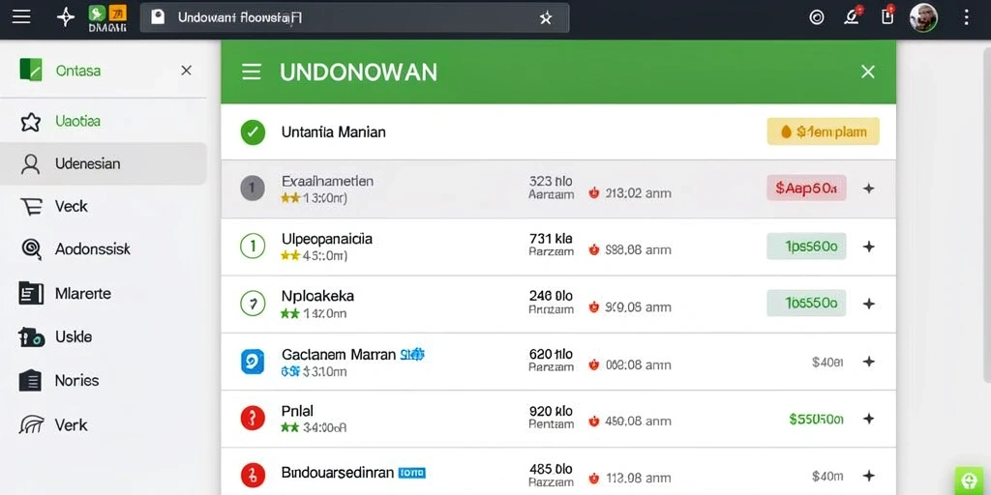Click the blue app icon on Gaclanem Marran row
991x495 pixels.
click(x=253, y=362)
